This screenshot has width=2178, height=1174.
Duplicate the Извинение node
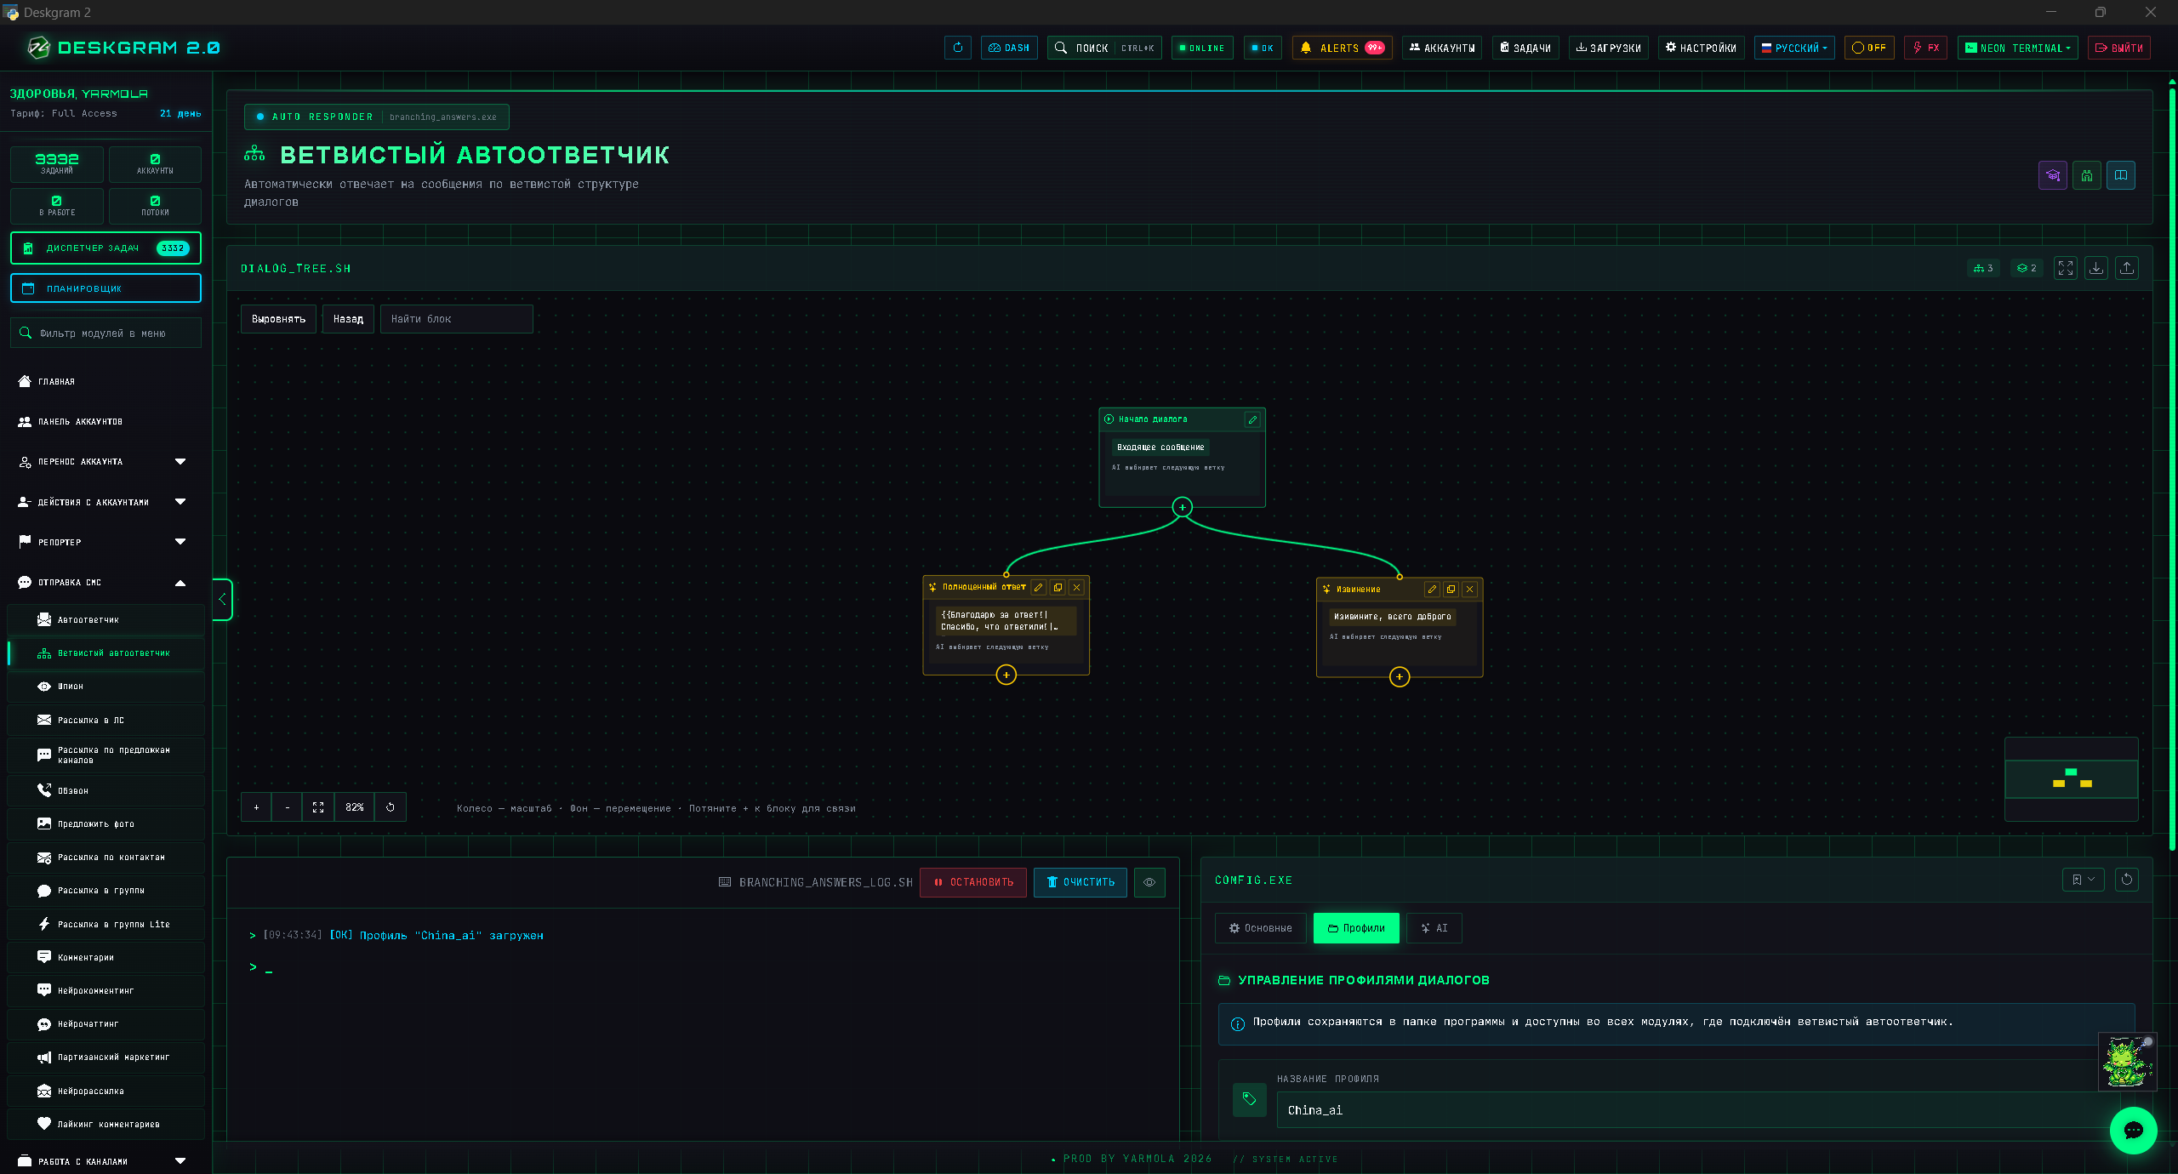tap(1451, 589)
